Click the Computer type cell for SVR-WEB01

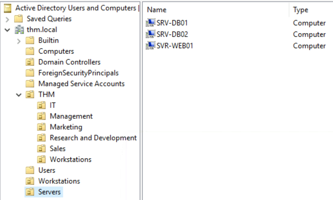[x=309, y=46]
